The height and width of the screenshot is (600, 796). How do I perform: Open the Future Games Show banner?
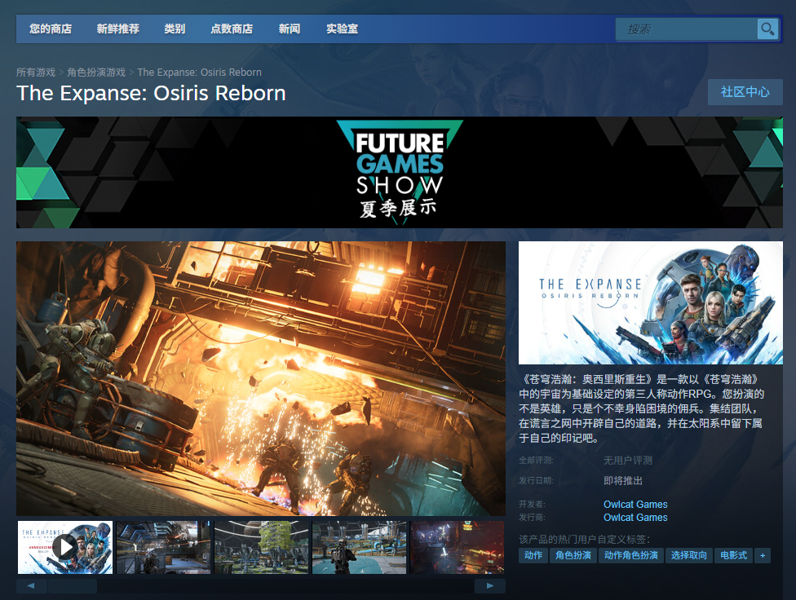pyautogui.click(x=400, y=173)
